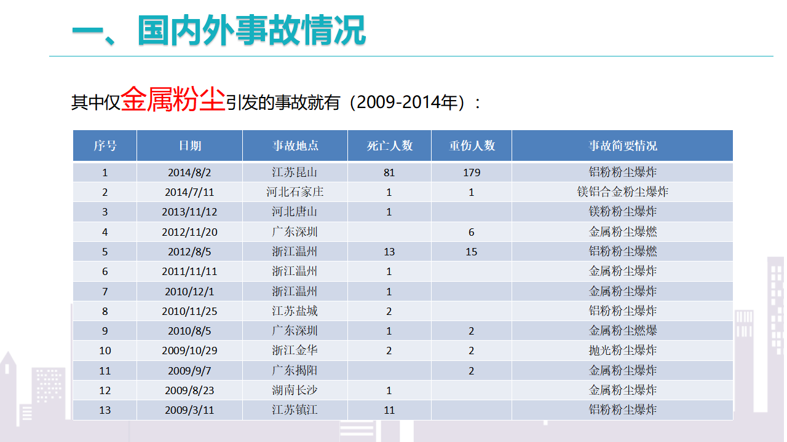Screen dimensions: 787x442
Task: Click the 事故简要情况 column header
Action: (623, 145)
